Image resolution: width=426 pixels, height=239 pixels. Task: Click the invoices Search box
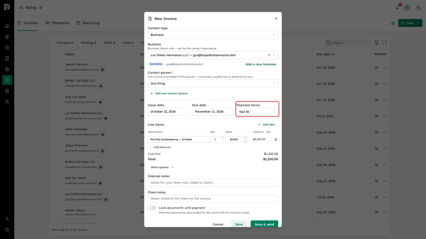coord(349,43)
